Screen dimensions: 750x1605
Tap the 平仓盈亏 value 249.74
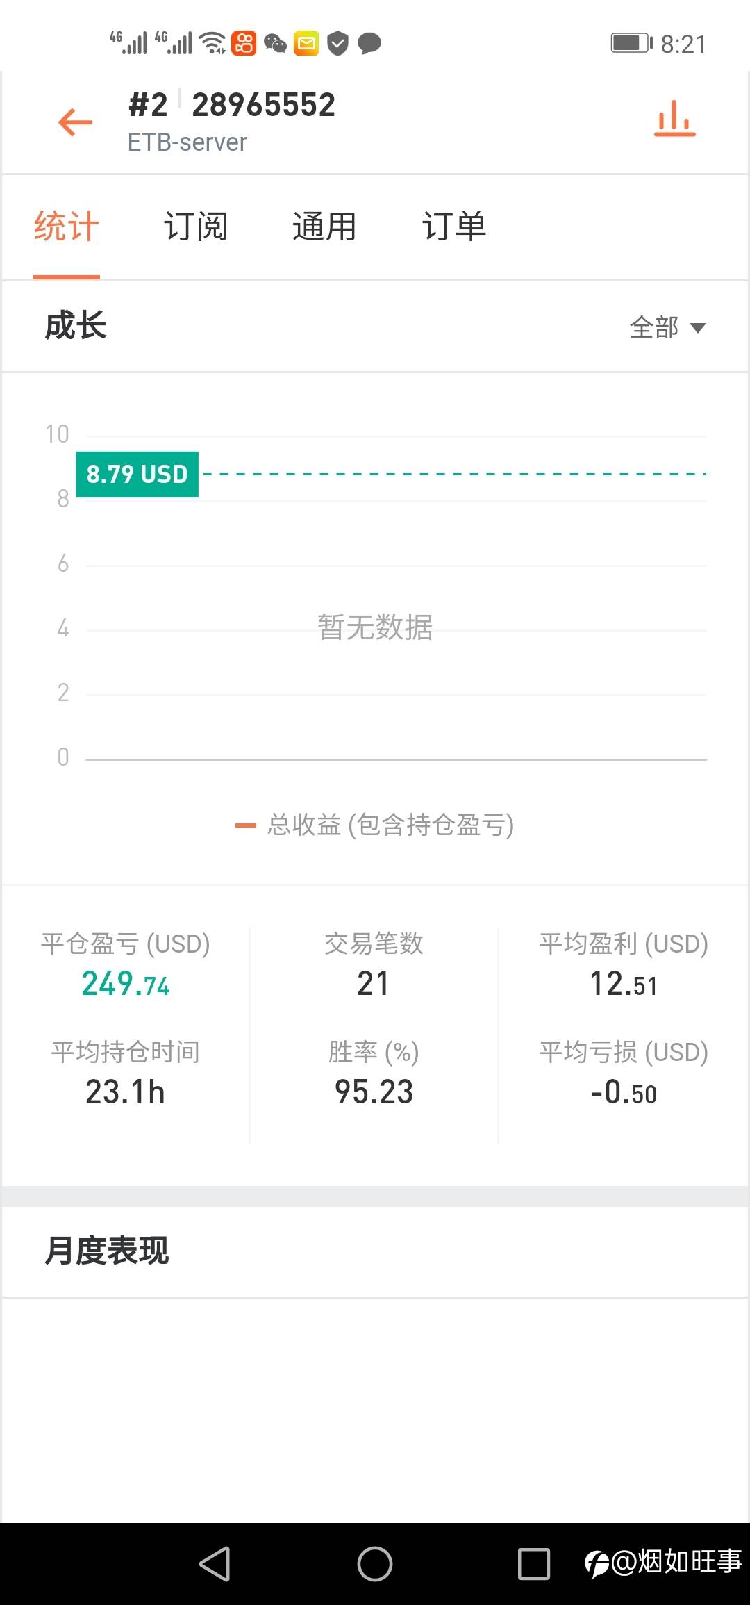pos(126,984)
